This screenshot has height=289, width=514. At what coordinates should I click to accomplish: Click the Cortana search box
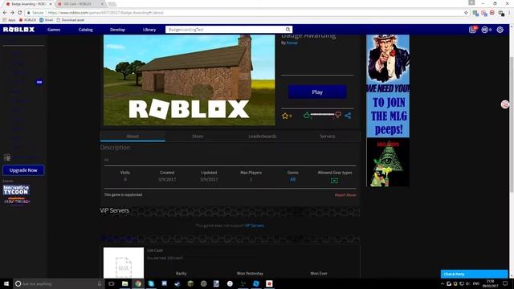[59, 283]
